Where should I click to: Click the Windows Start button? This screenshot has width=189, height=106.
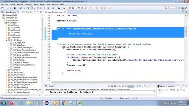[x=4, y=103]
